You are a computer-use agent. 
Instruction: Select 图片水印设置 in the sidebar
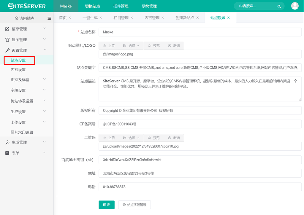(22, 133)
